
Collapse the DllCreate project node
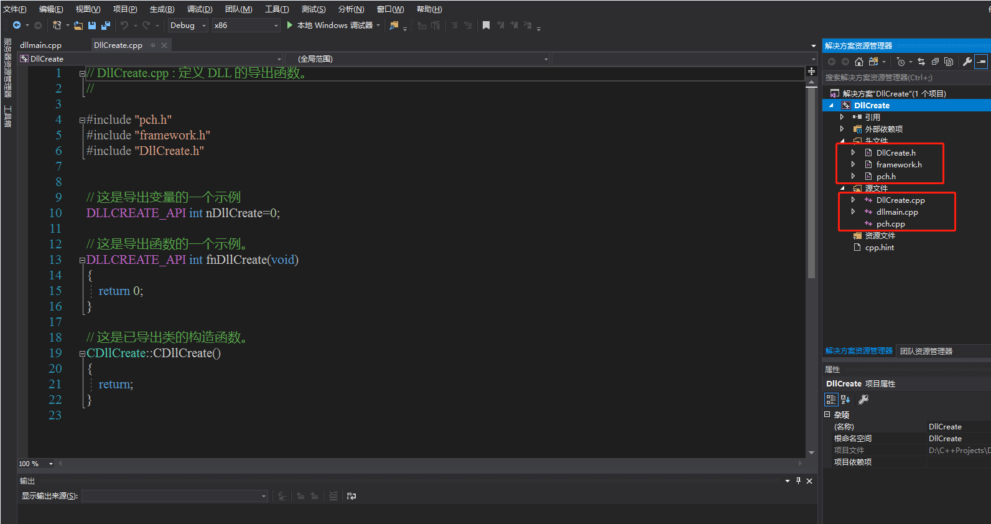click(831, 105)
